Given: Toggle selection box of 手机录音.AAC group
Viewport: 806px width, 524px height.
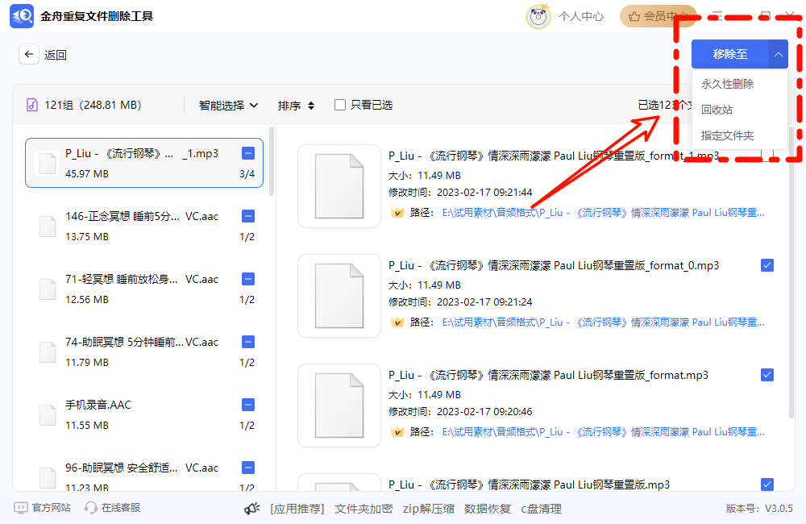Looking at the screenshot, I should [248, 405].
